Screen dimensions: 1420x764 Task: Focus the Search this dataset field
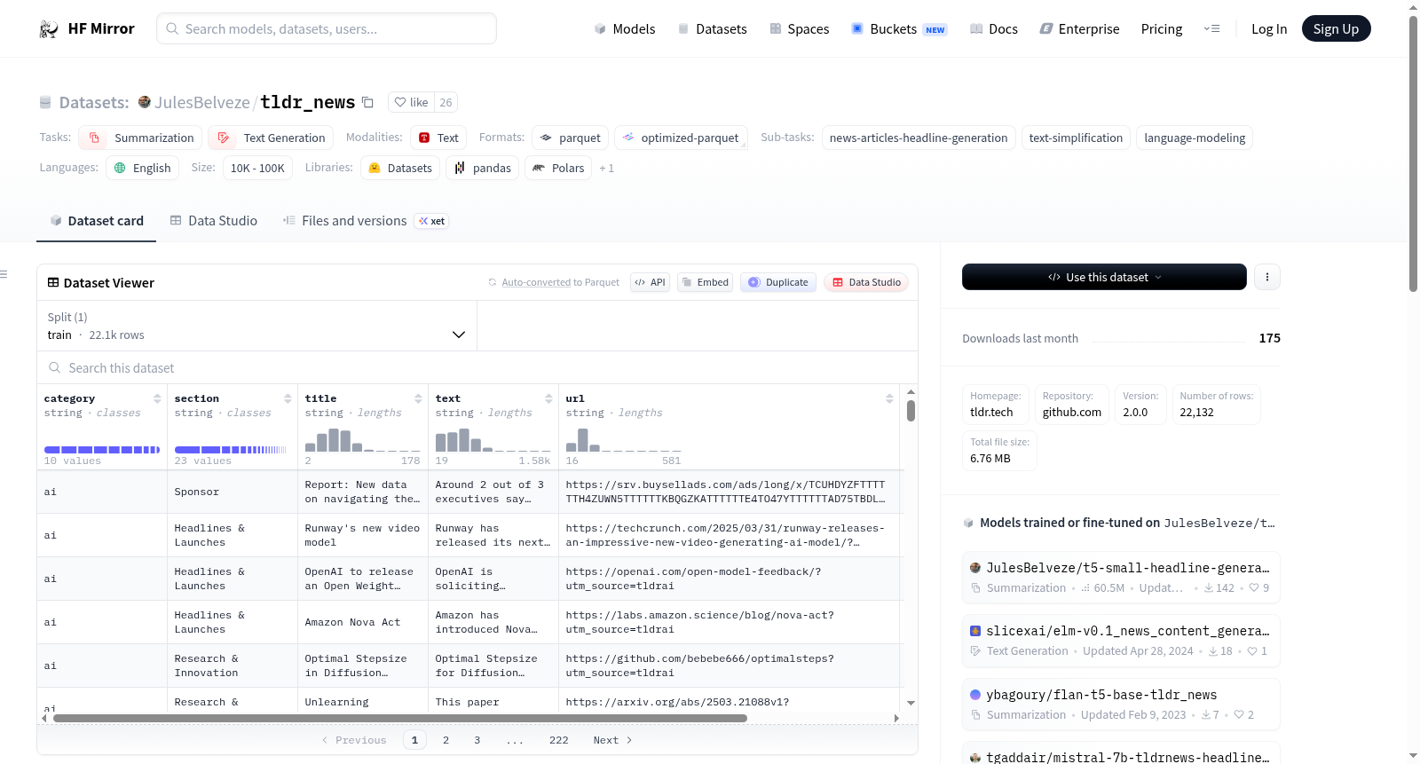pyautogui.click(x=477, y=367)
